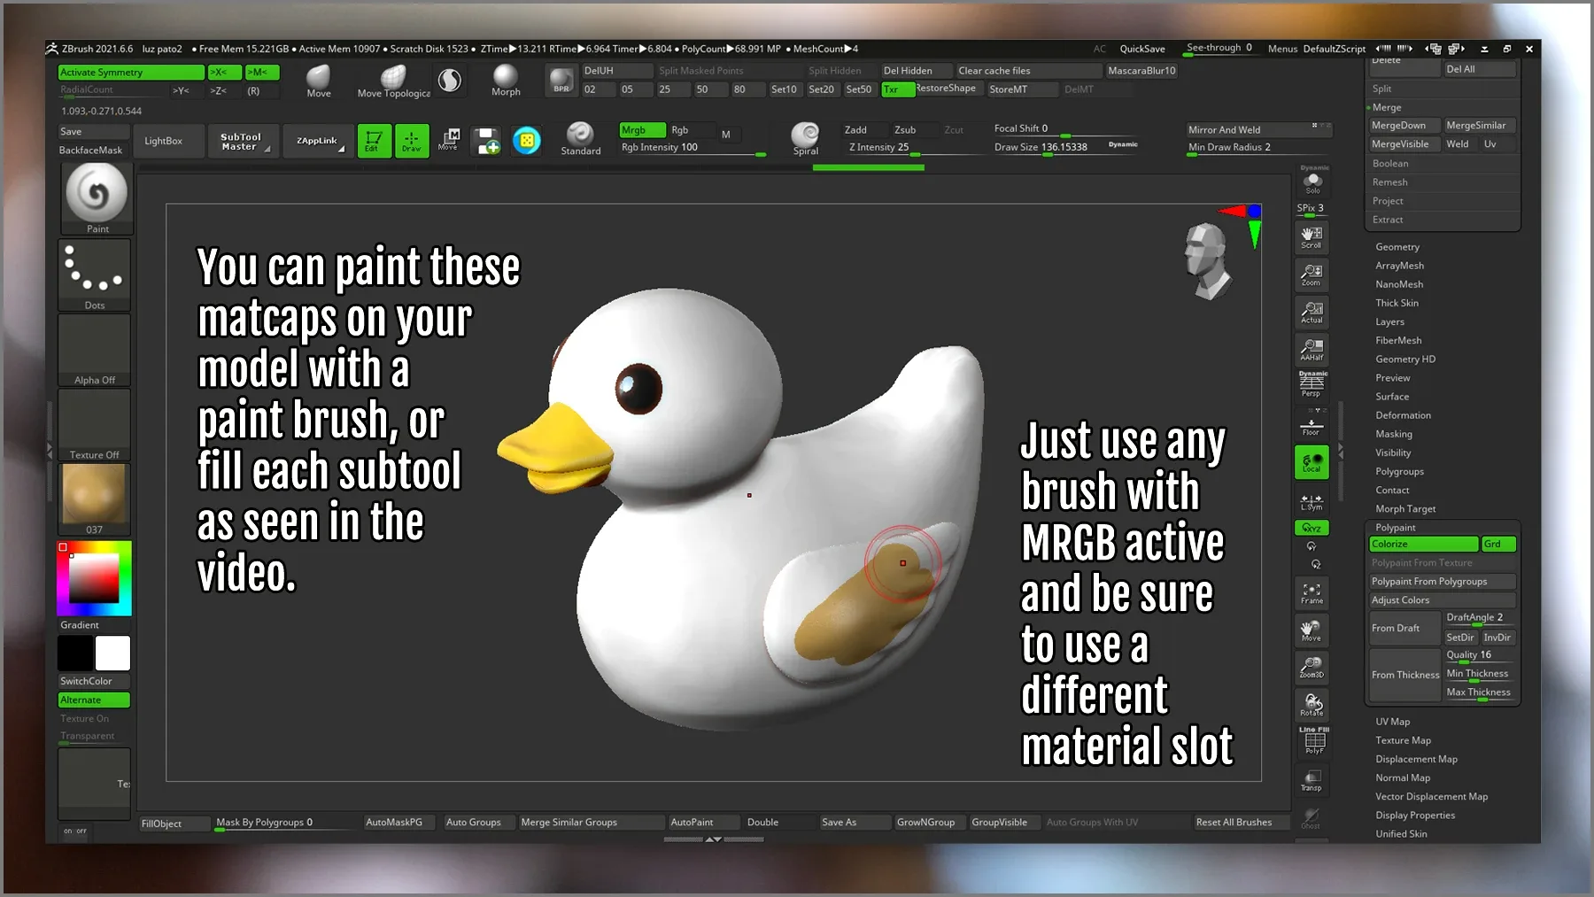Open the DefaultZScript menu
Screen dimensions: 1594x897
[1335, 49]
